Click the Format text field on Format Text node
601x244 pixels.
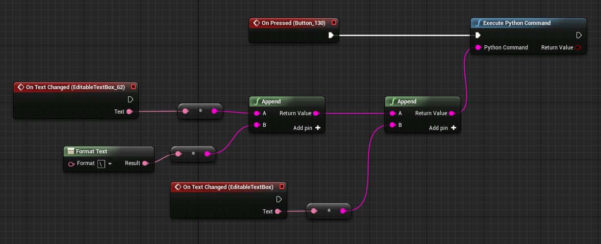click(x=101, y=164)
